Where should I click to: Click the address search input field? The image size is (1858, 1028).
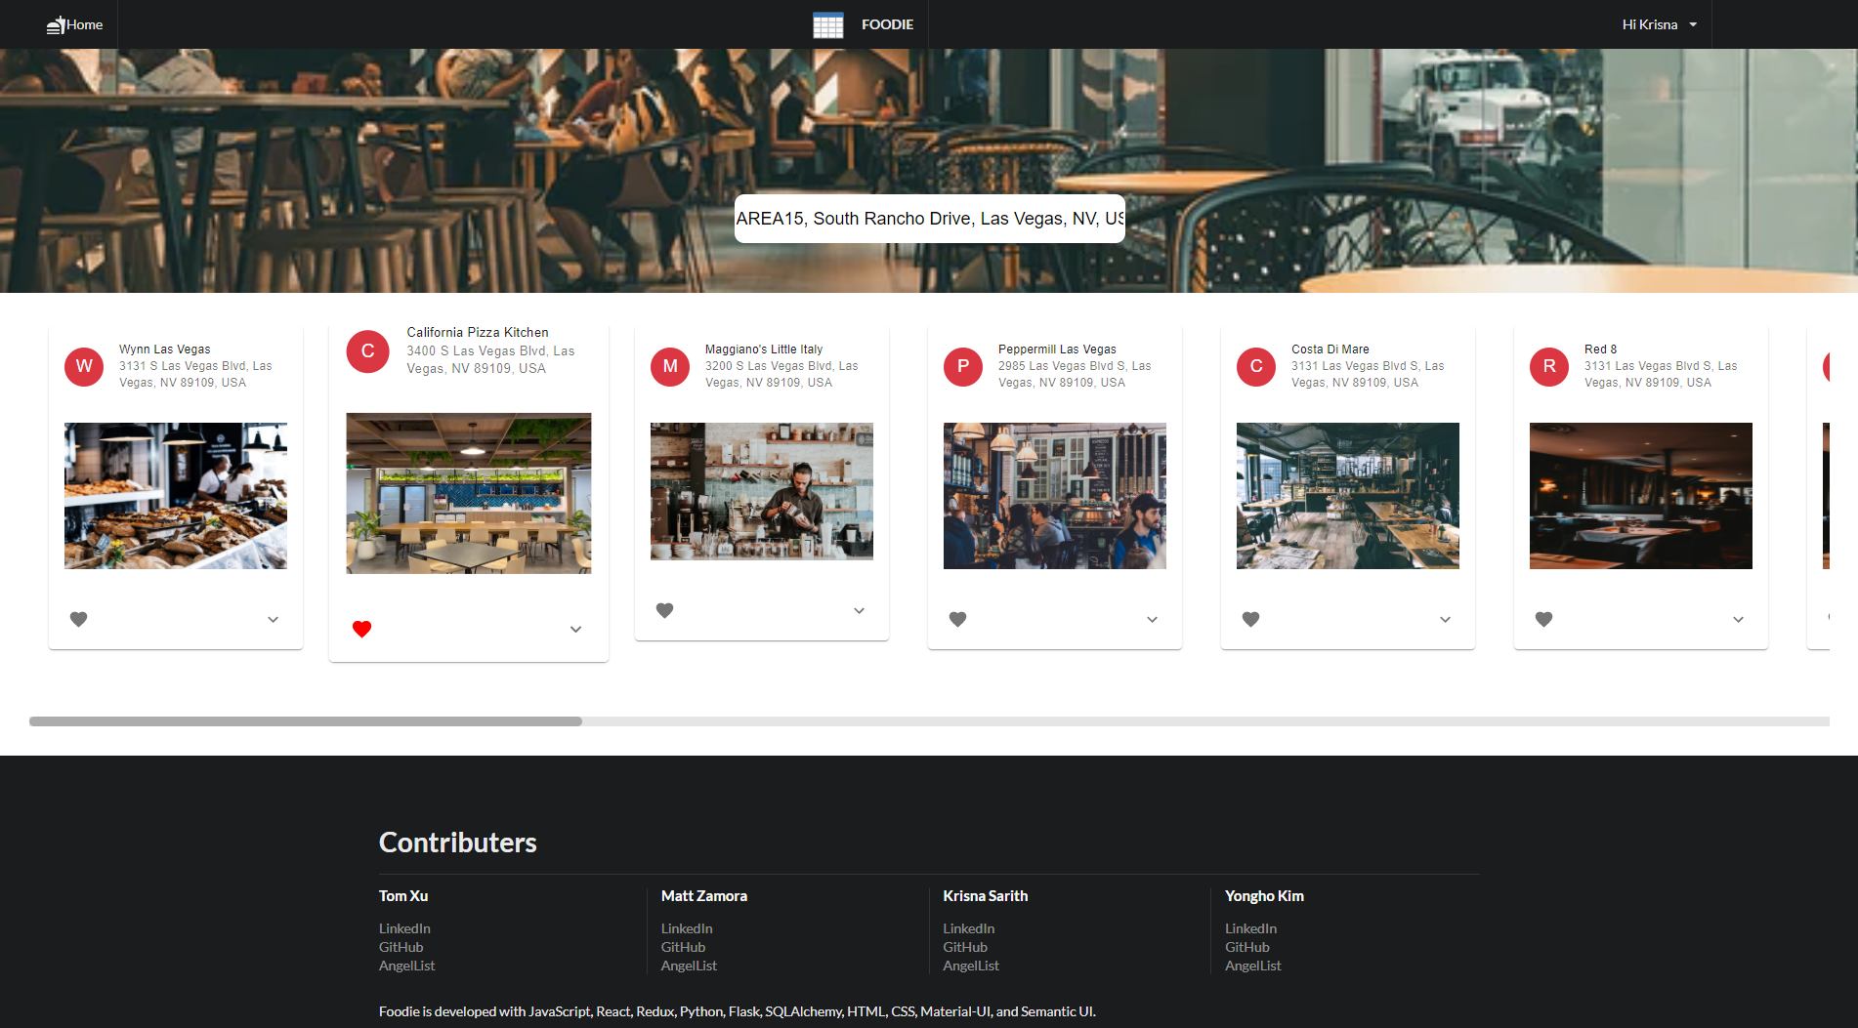[x=929, y=219]
